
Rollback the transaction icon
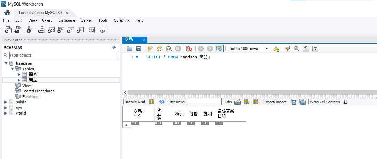point(210,49)
